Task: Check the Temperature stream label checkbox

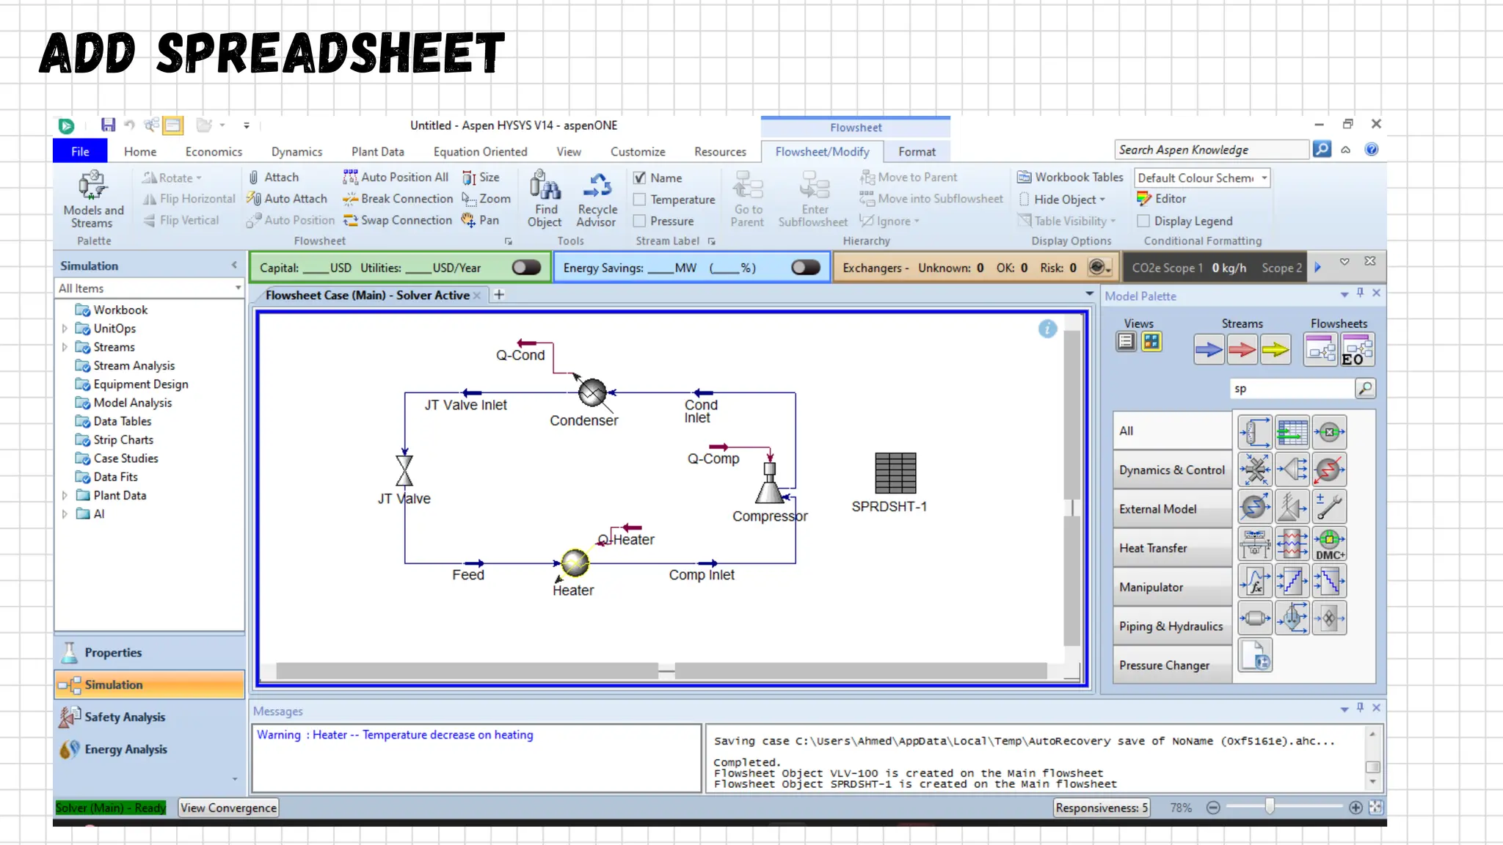Action: 640,200
